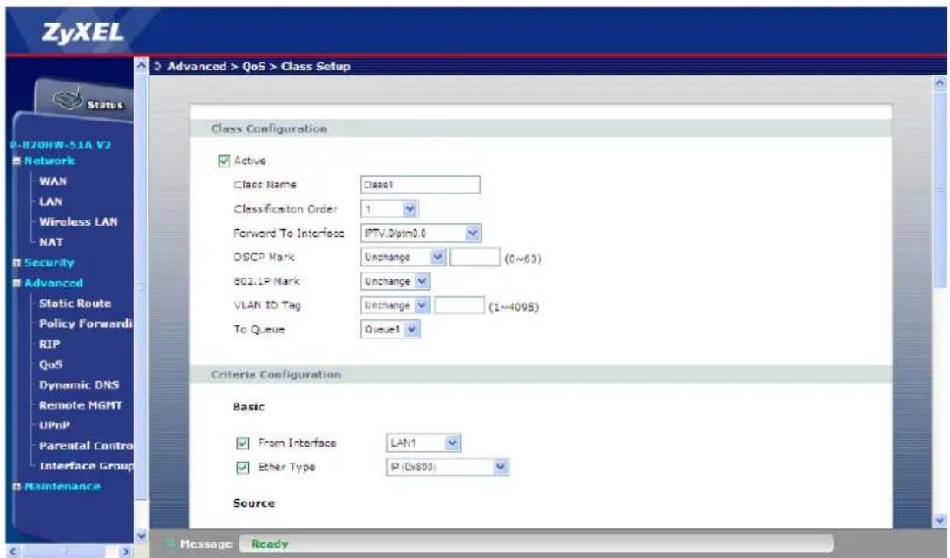Click the Ready status message

270,544
